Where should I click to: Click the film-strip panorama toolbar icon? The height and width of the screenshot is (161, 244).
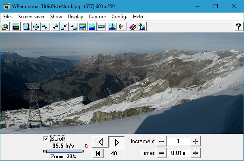coord(27,27)
